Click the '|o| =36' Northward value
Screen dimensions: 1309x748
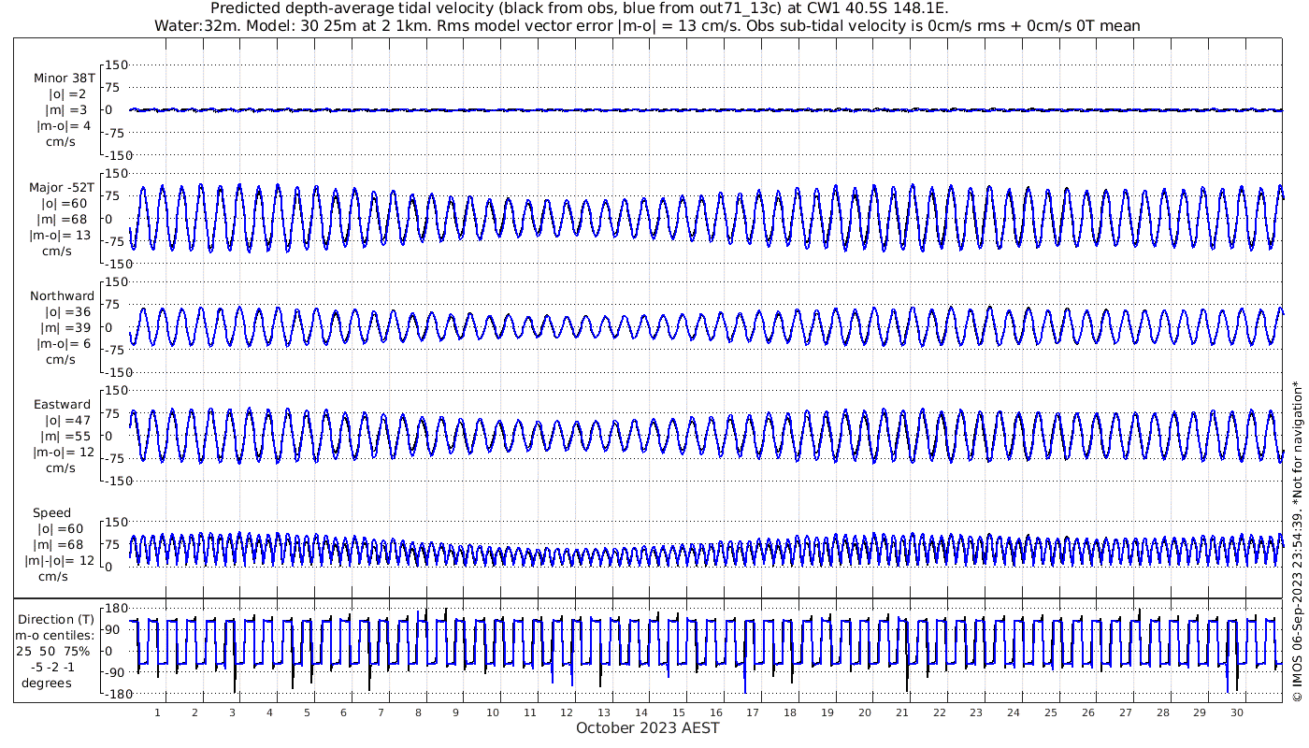coord(67,312)
